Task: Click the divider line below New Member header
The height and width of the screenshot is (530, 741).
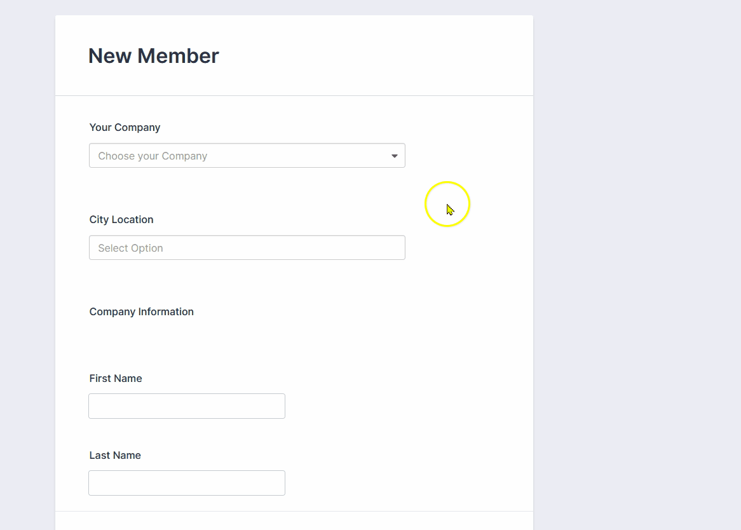Action: pos(294,96)
